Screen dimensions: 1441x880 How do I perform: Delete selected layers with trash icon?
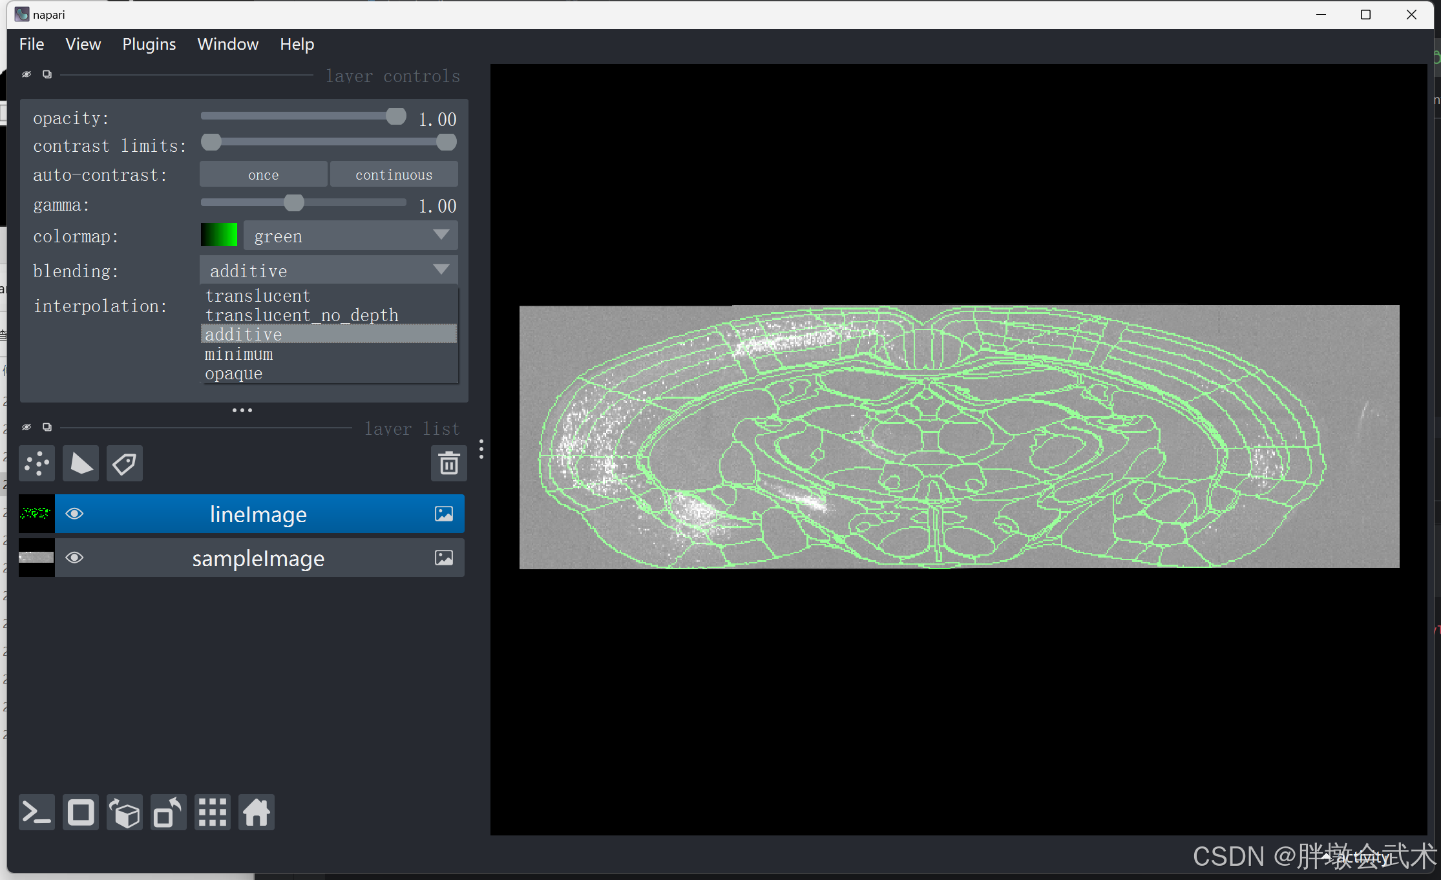[x=448, y=463]
